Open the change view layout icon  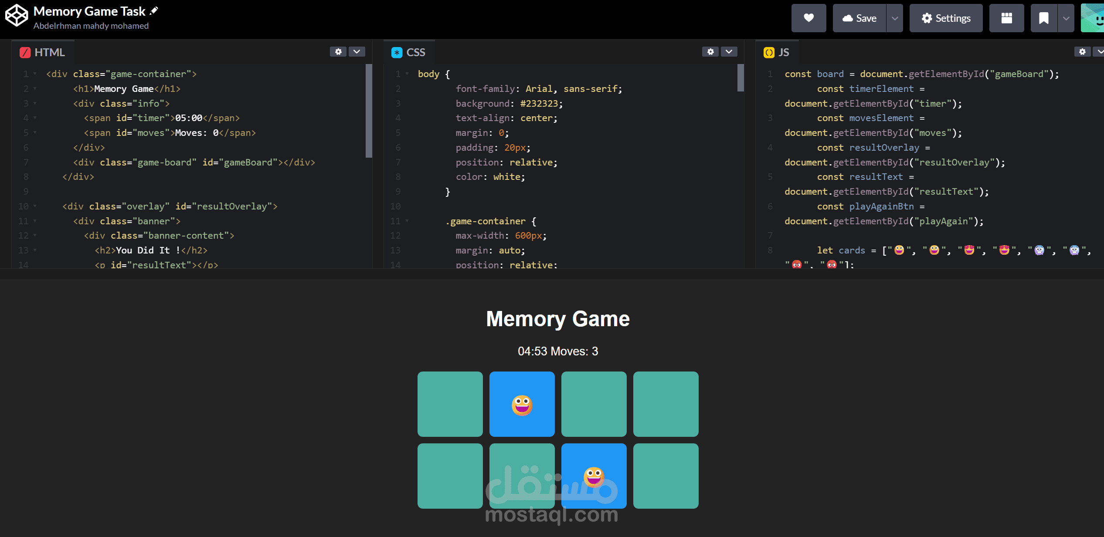click(1006, 18)
